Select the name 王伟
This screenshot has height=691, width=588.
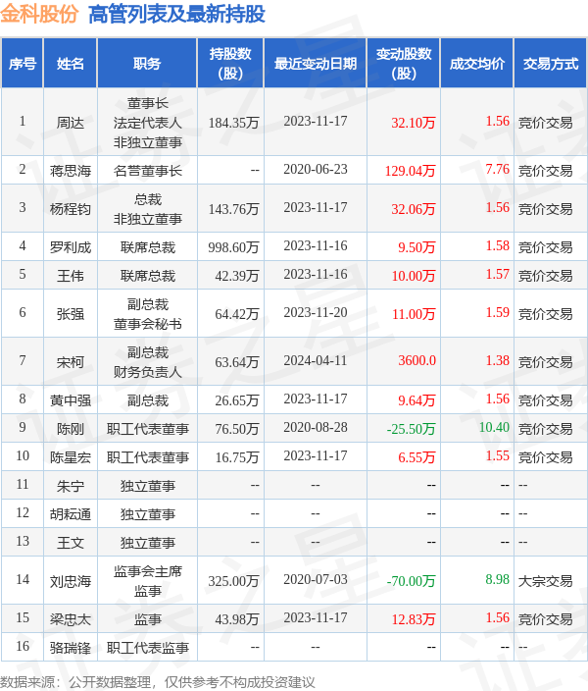click(71, 276)
